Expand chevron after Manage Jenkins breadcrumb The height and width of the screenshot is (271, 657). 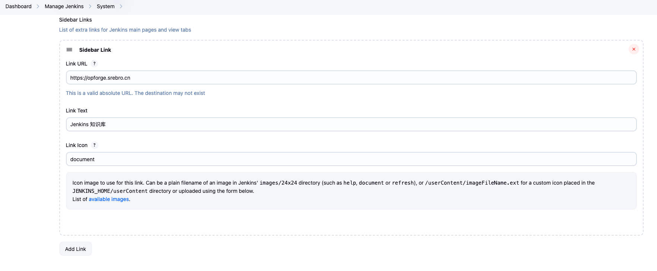coord(90,6)
